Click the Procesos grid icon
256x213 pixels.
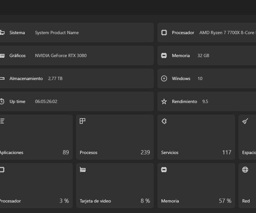[83, 121]
